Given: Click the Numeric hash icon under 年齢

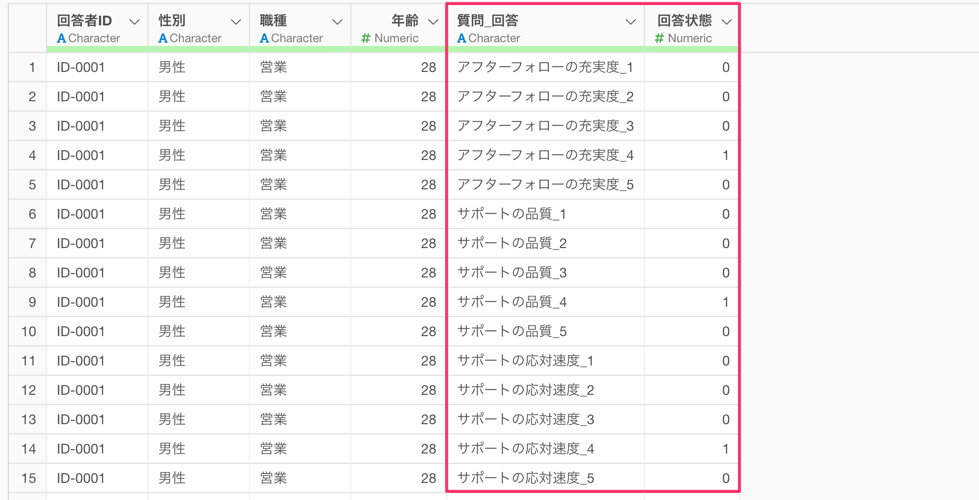Looking at the screenshot, I should tap(366, 38).
